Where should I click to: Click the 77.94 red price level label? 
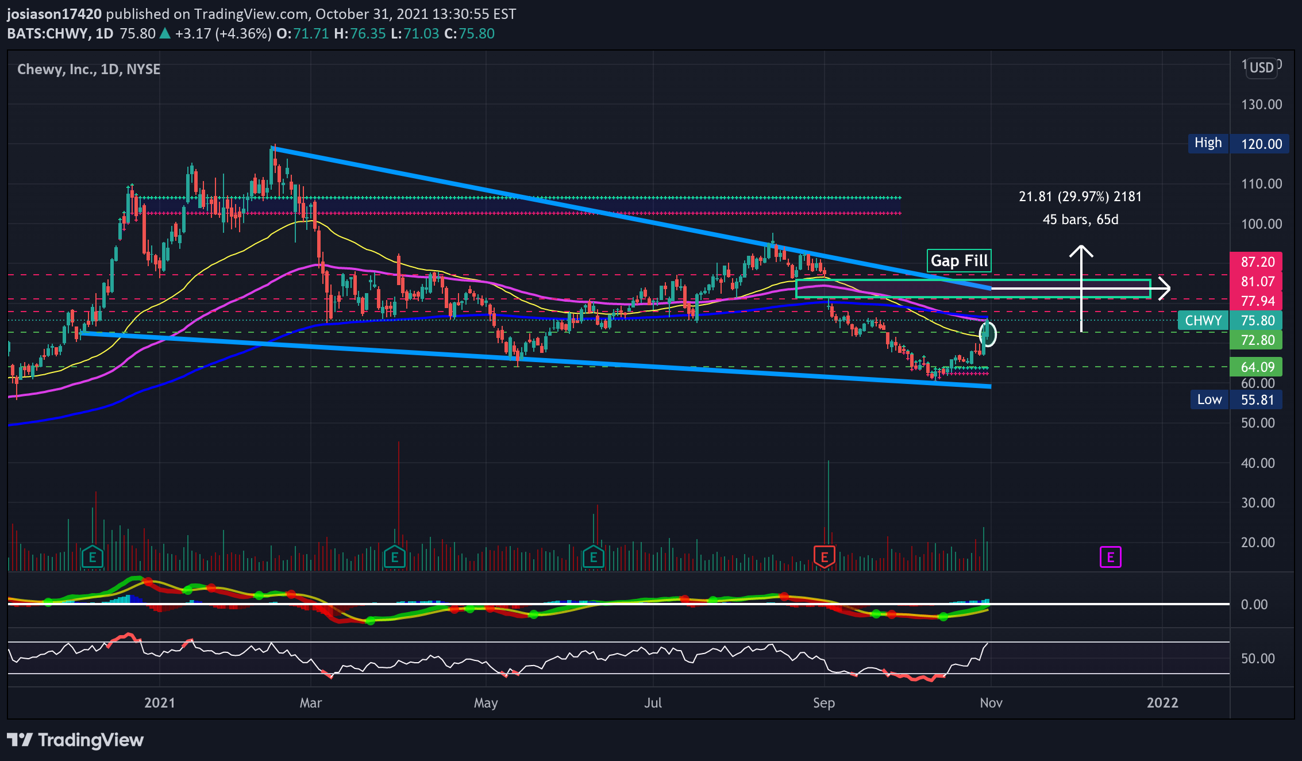click(1257, 301)
